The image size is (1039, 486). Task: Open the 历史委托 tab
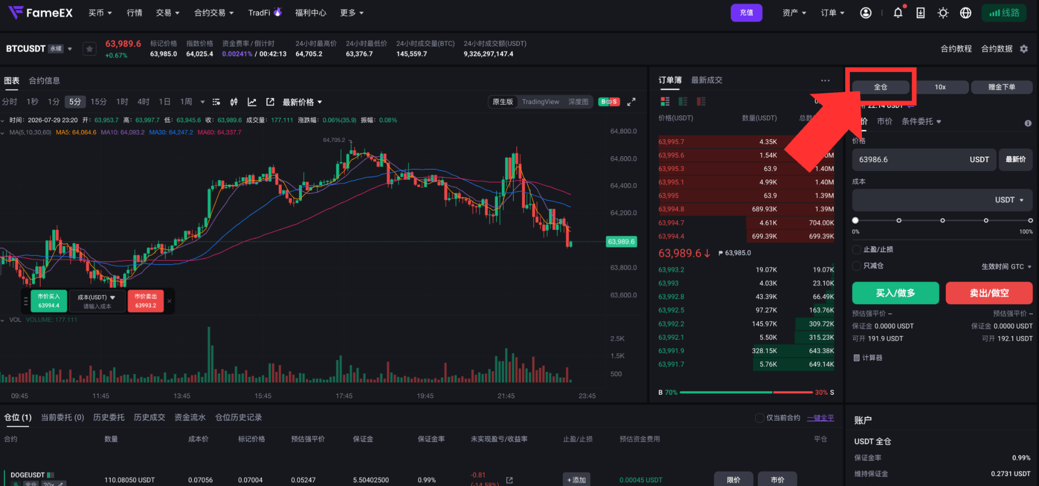pyautogui.click(x=109, y=418)
